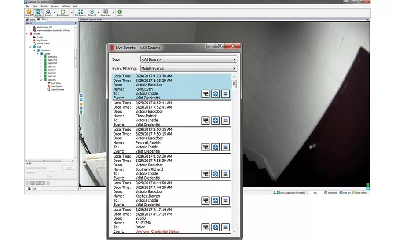The width and height of the screenshot is (396, 242).
Task: Open the Servers menu
Action: tap(55, 7)
